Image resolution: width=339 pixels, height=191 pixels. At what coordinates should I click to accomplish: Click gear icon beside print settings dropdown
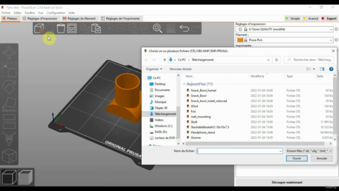336,29
